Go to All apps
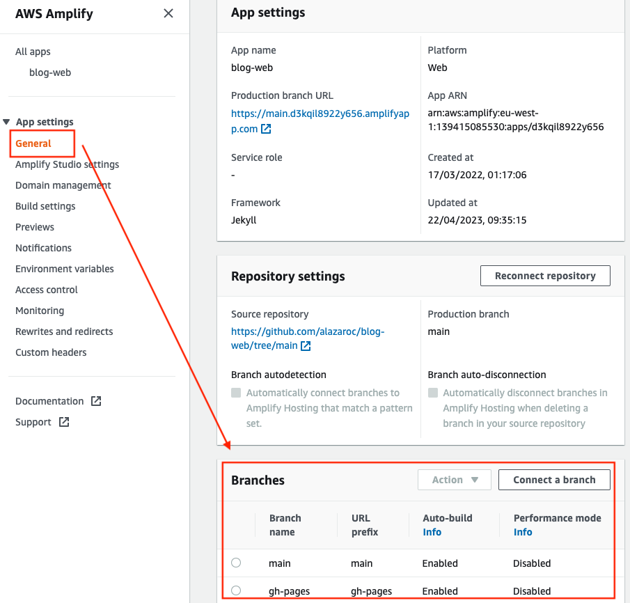This screenshot has height=603, width=630. click(33, 52)
